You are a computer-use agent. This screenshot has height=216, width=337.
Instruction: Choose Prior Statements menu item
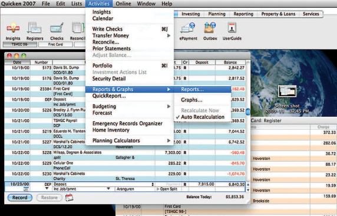[130, 48]
